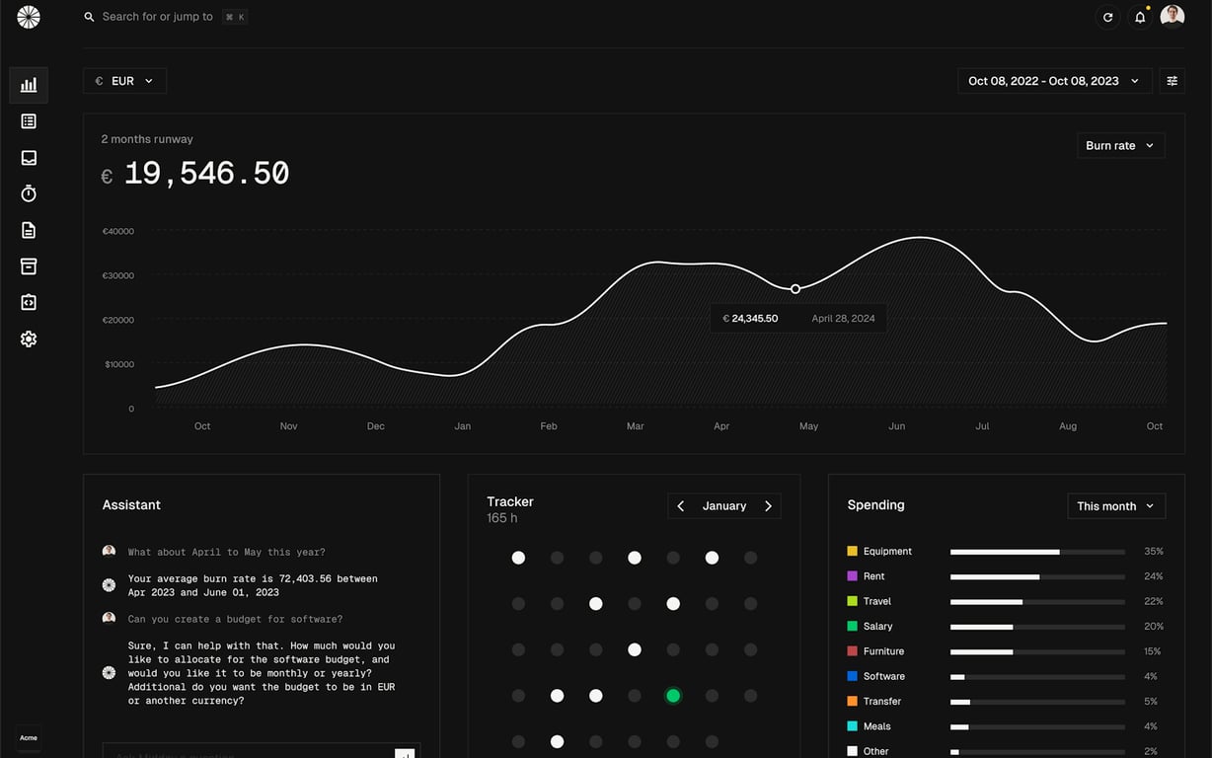Click the chart data point marker

click(795, 289)
